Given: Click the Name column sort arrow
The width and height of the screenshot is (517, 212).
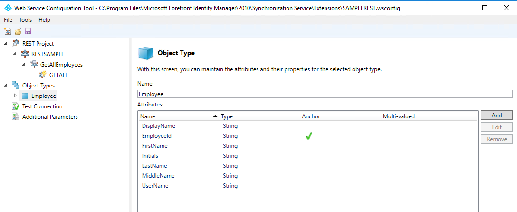Looking at the screenshot, I should pyautogui.click(x=215, y=116).
